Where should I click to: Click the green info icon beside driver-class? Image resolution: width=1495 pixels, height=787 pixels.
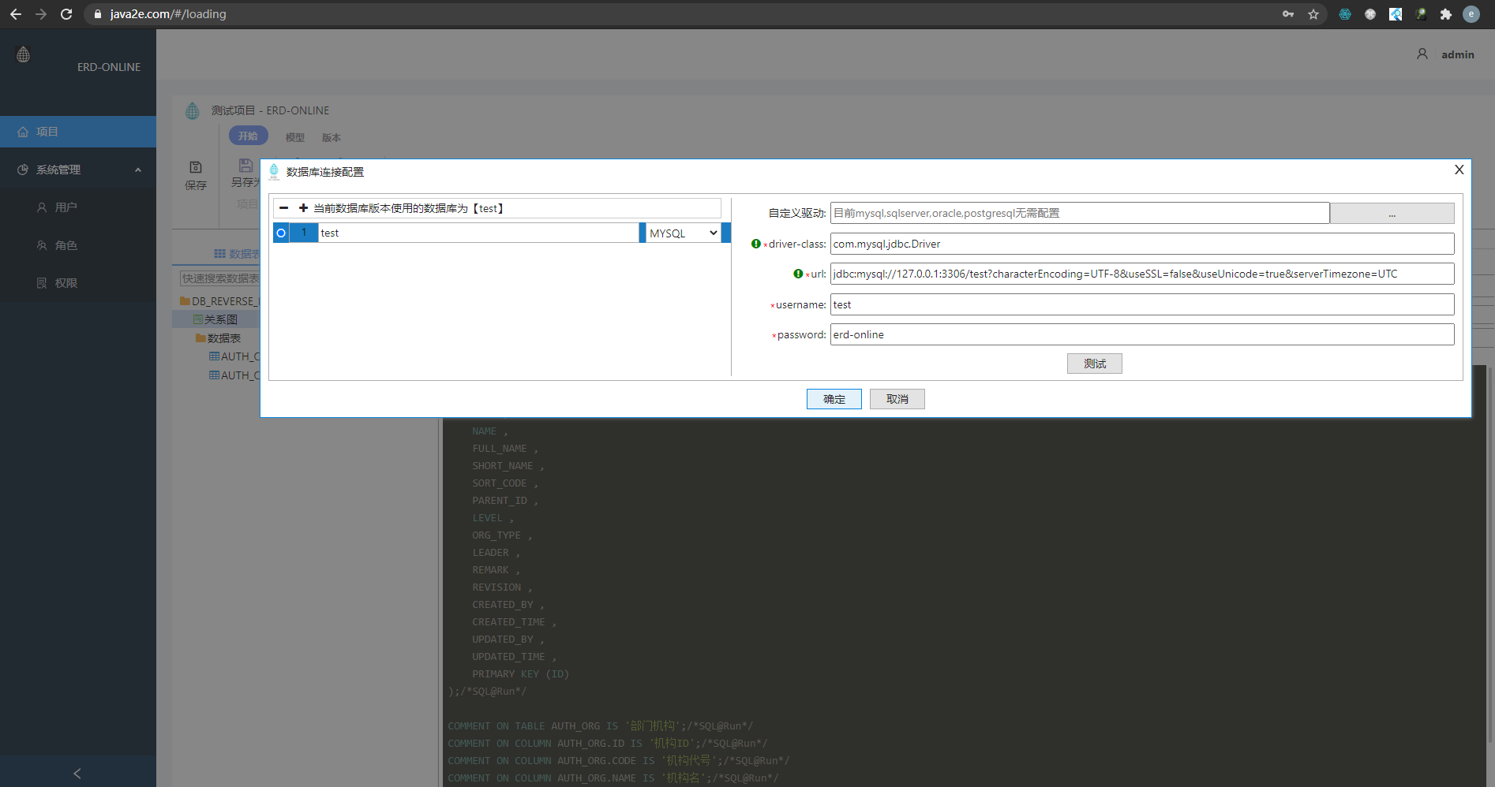tap(755, 244)
